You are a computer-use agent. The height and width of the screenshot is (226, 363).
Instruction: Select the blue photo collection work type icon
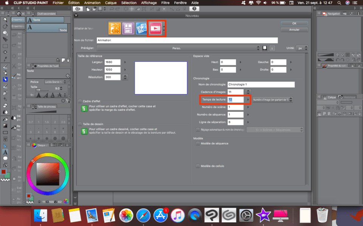point(142,29)
